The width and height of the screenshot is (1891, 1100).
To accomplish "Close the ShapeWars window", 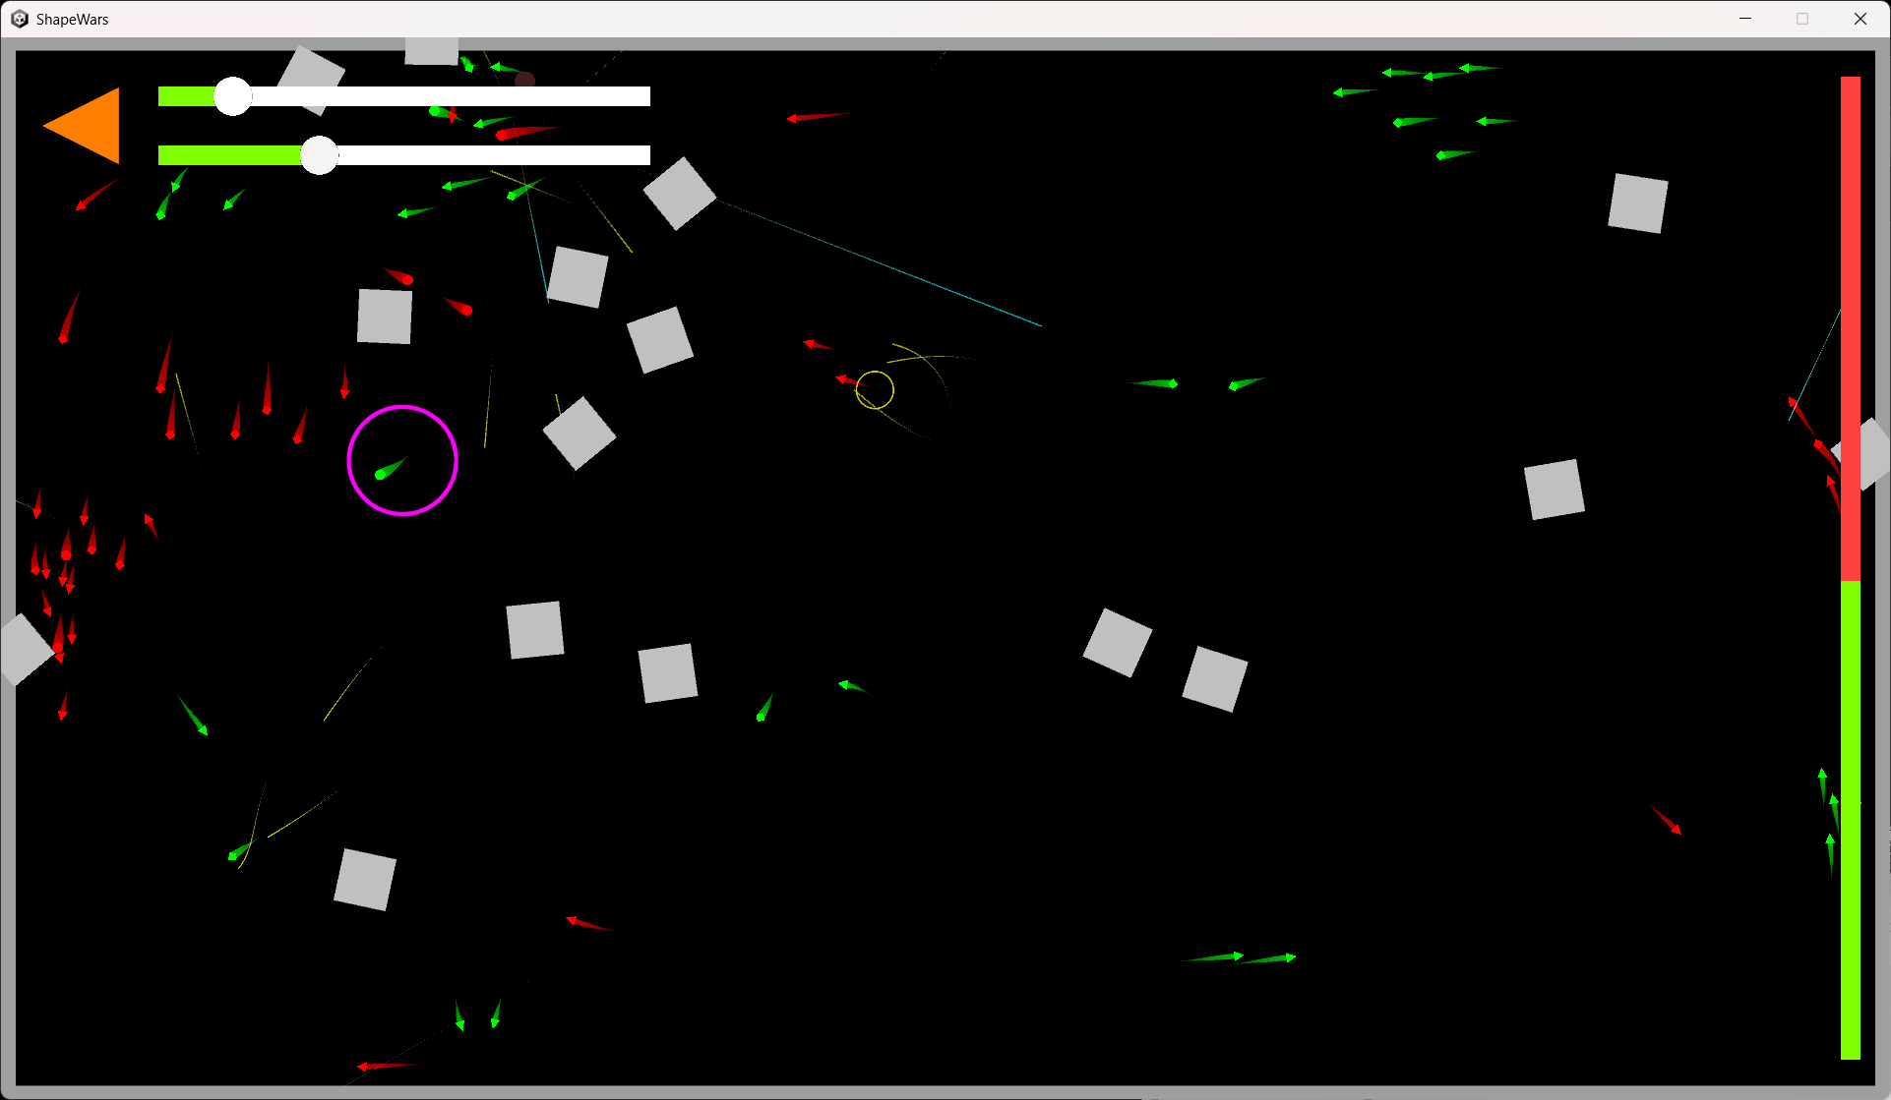I will coord(1860,19).
